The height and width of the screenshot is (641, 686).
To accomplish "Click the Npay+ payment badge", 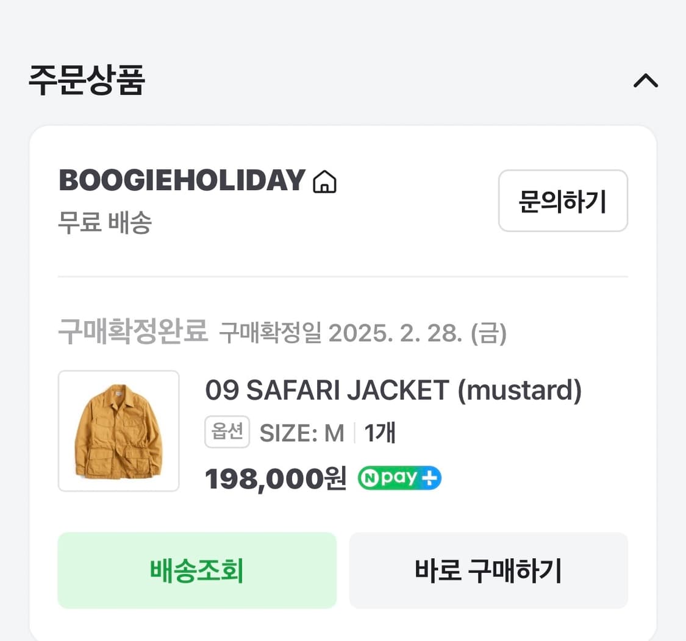I will (x=399, y=478).
